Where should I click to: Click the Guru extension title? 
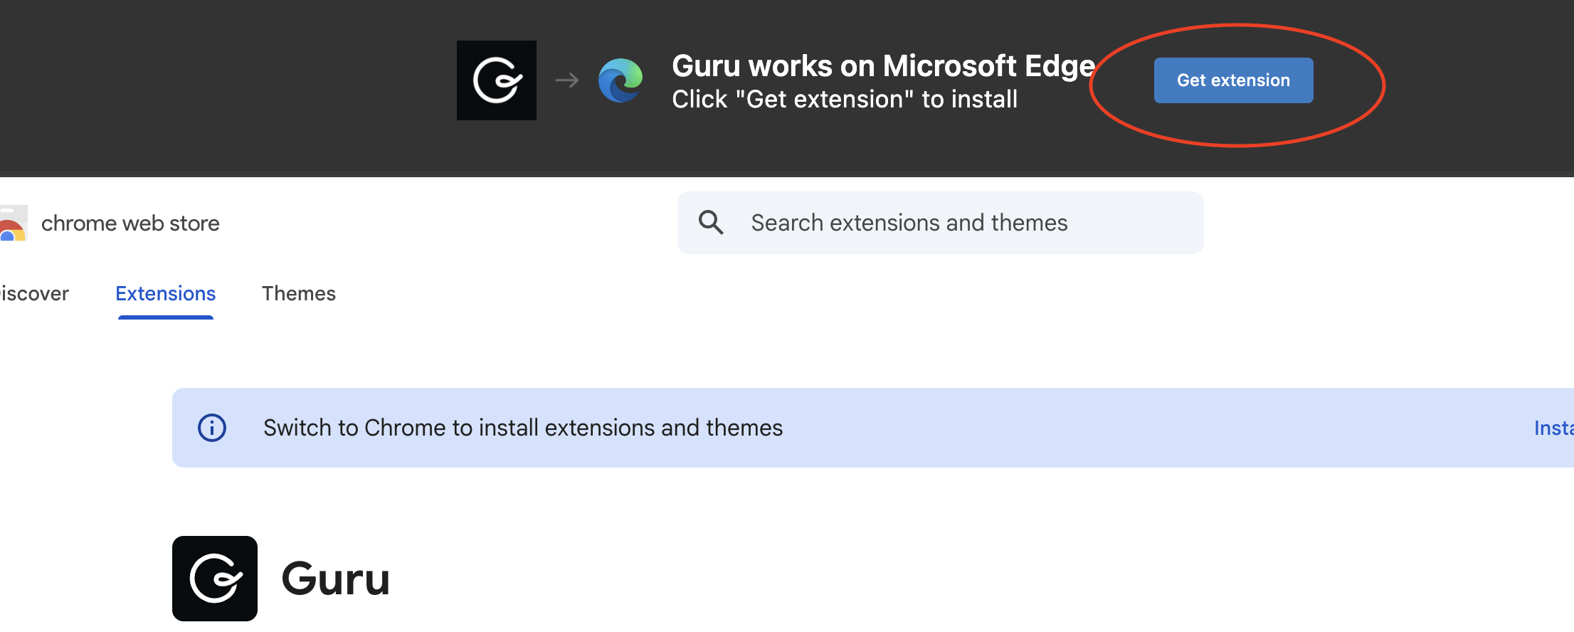(x=336, y=579)
